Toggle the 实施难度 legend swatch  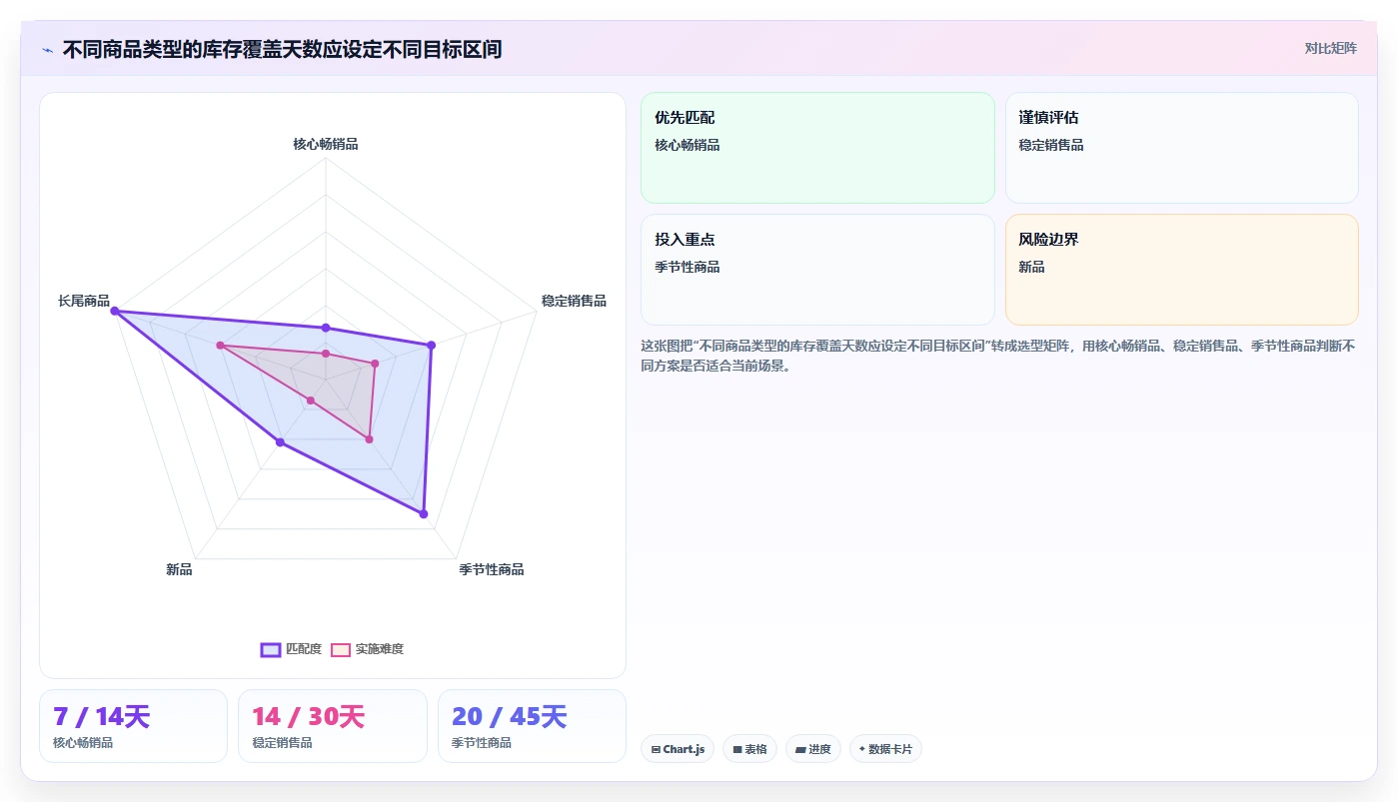pyautogui.click(x=341, y=649)
